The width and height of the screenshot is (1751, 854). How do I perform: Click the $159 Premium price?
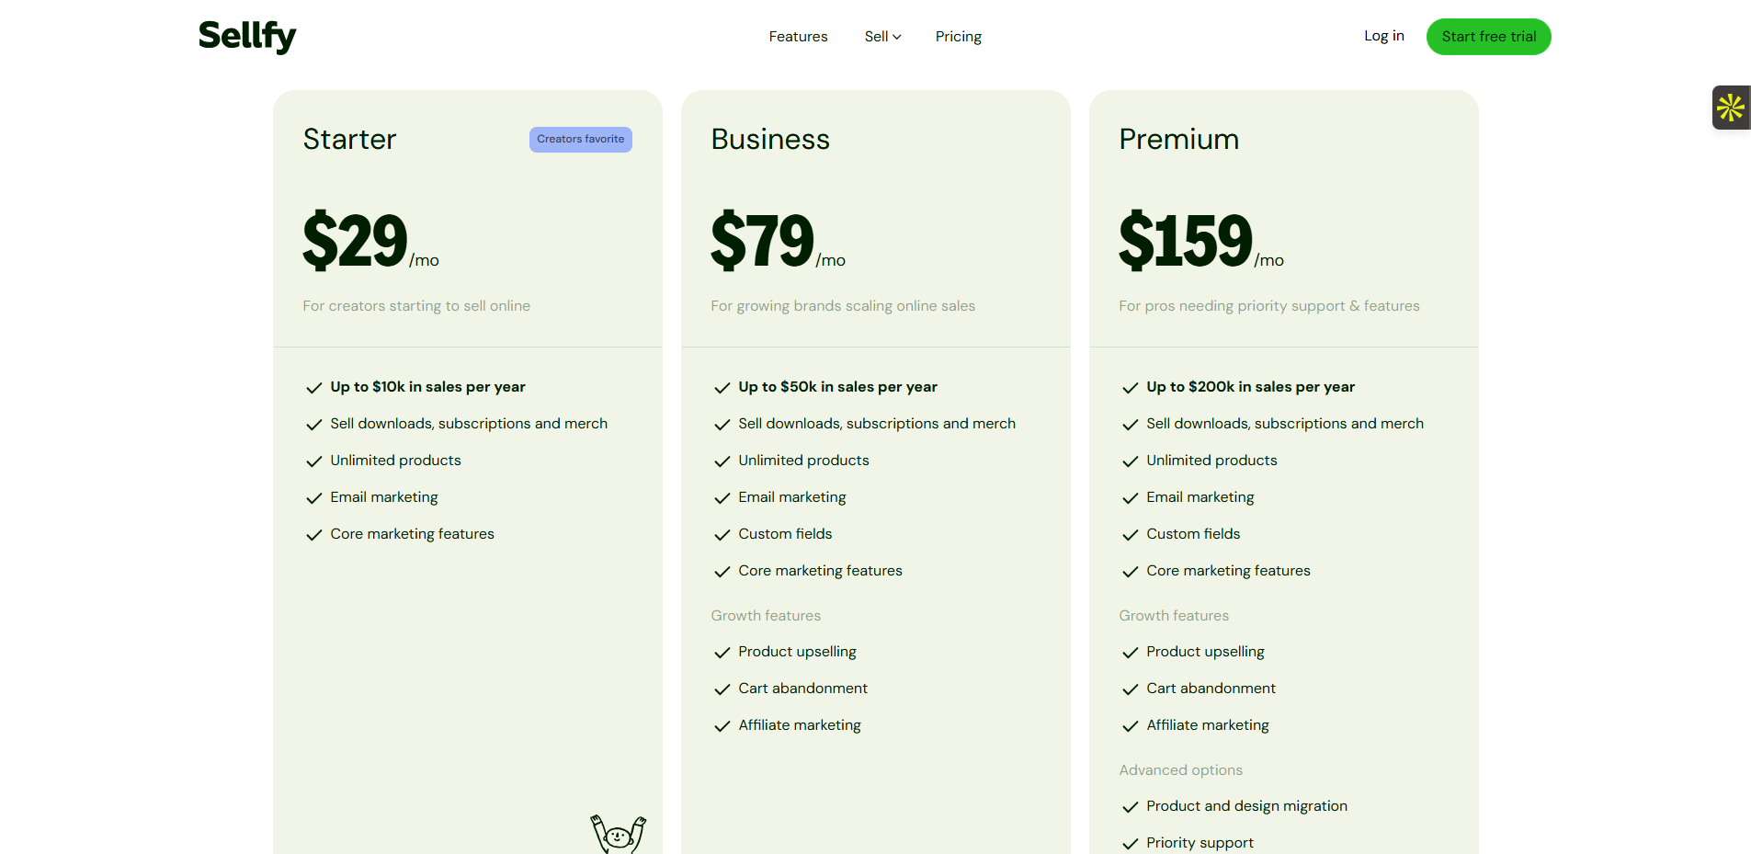[1185, 241]
